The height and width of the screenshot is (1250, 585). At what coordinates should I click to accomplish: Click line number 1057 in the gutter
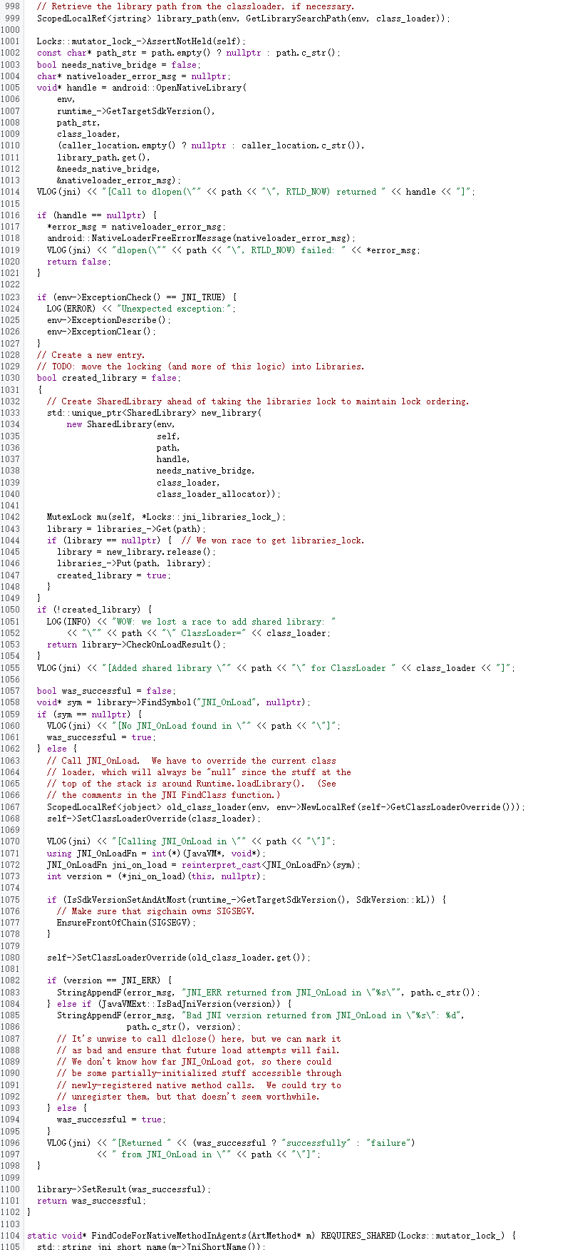tap(10, 691)
